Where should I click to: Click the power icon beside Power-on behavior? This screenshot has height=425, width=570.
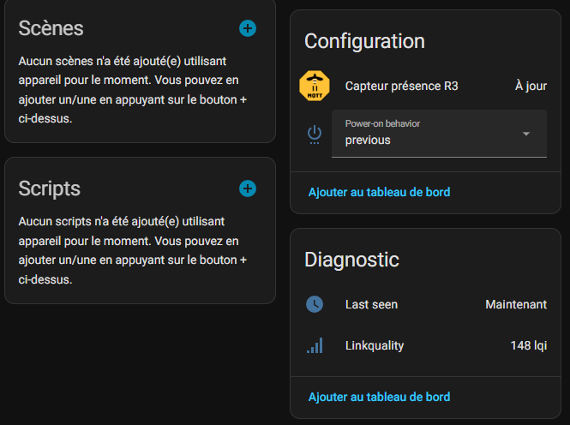pyautogui.click(x=315, y=134)
